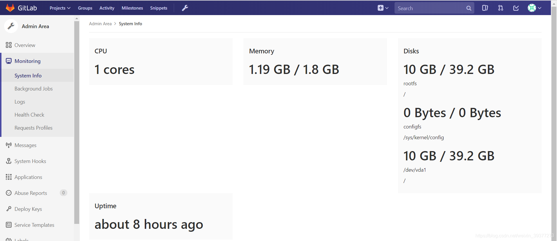Click the search magnifier icon
Screen dimensions: 557x241
[x=469, y=8]
